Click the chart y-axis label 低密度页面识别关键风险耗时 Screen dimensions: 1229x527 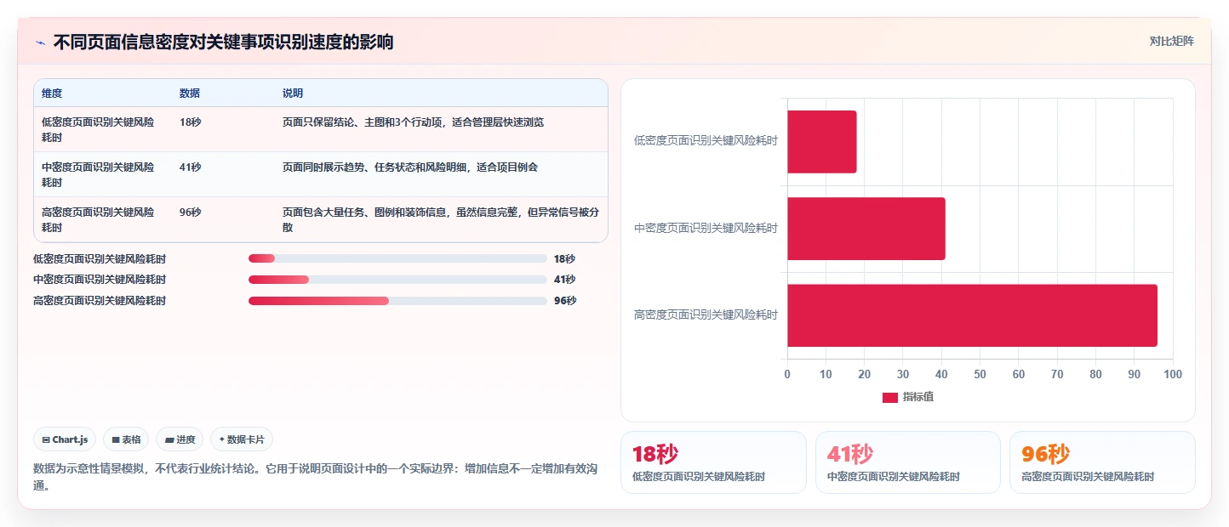(x=706, y=141)
